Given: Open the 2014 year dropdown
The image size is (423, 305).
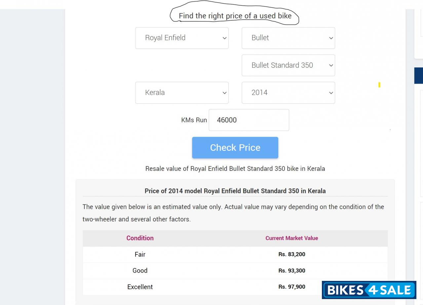Looking at the screenshot, I should [288, 93].
